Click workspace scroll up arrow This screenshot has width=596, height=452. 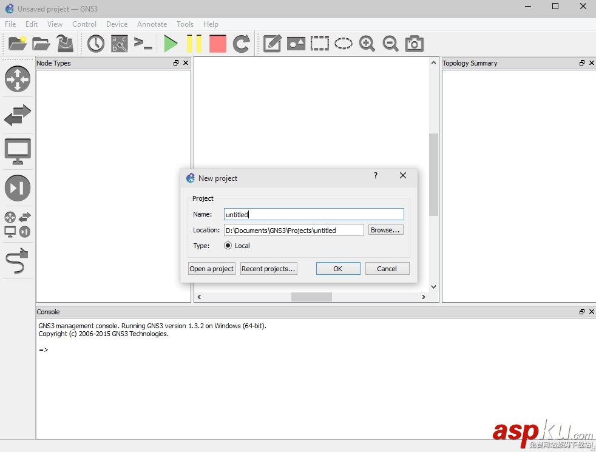433,62
